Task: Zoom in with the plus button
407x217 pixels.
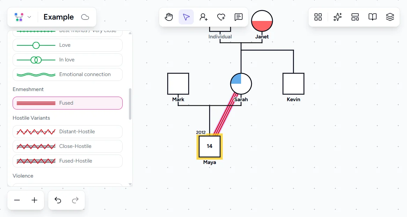Action: pyautogui.click(x=34, y=200)
